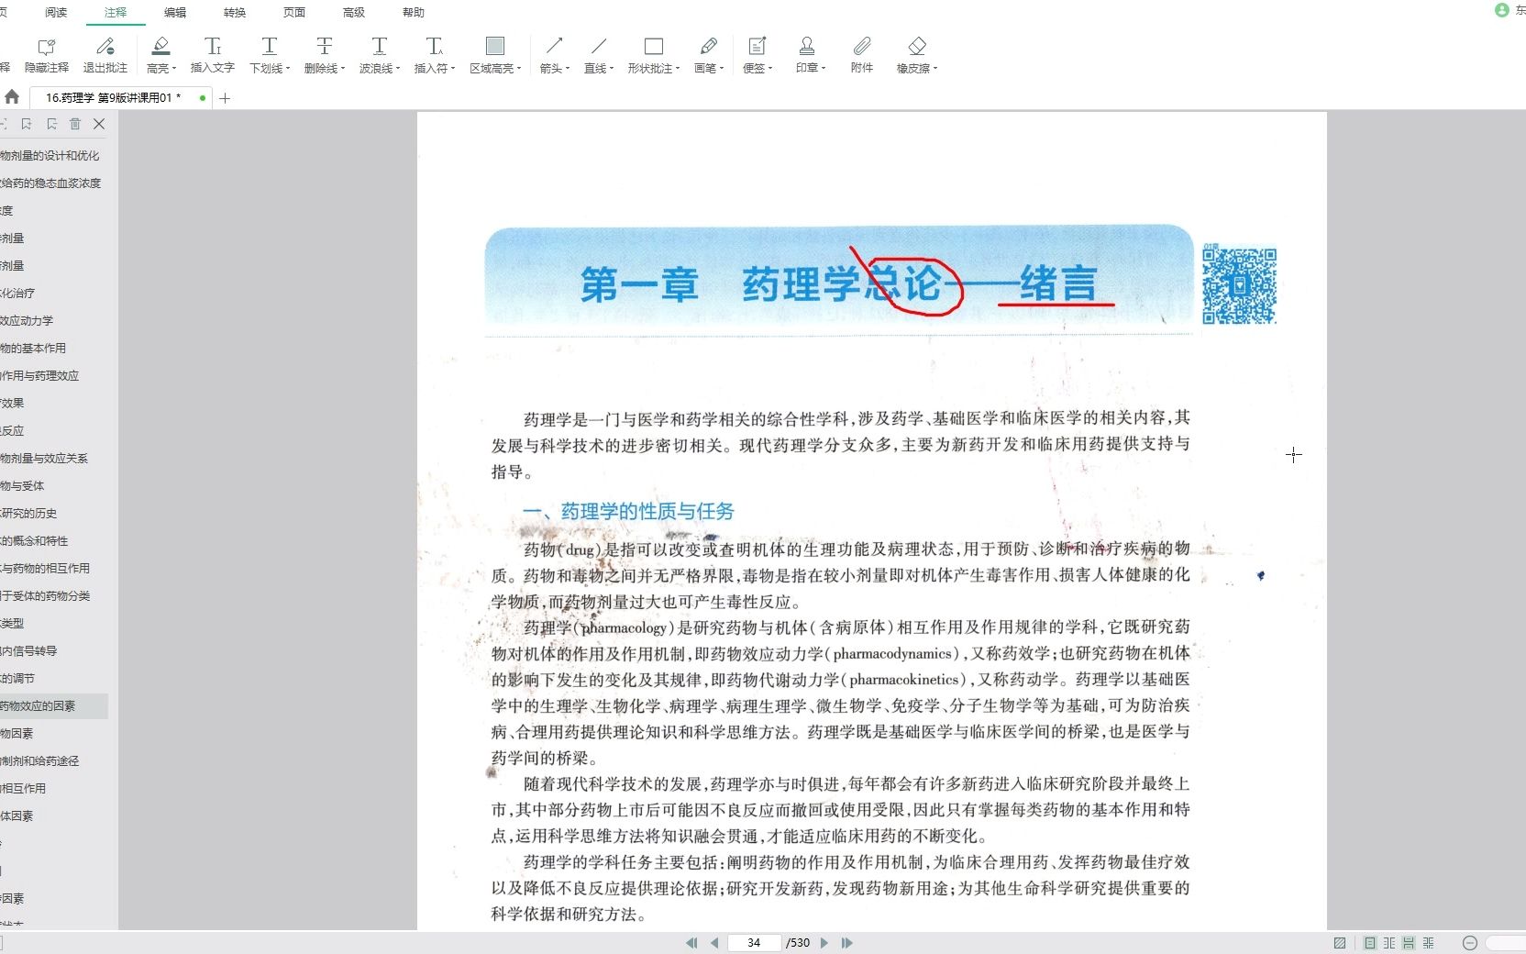Open the dropdown arrow beside 形状批注
The height and width of the screenshot is (954, 1526).
click(x=678, y=69)
